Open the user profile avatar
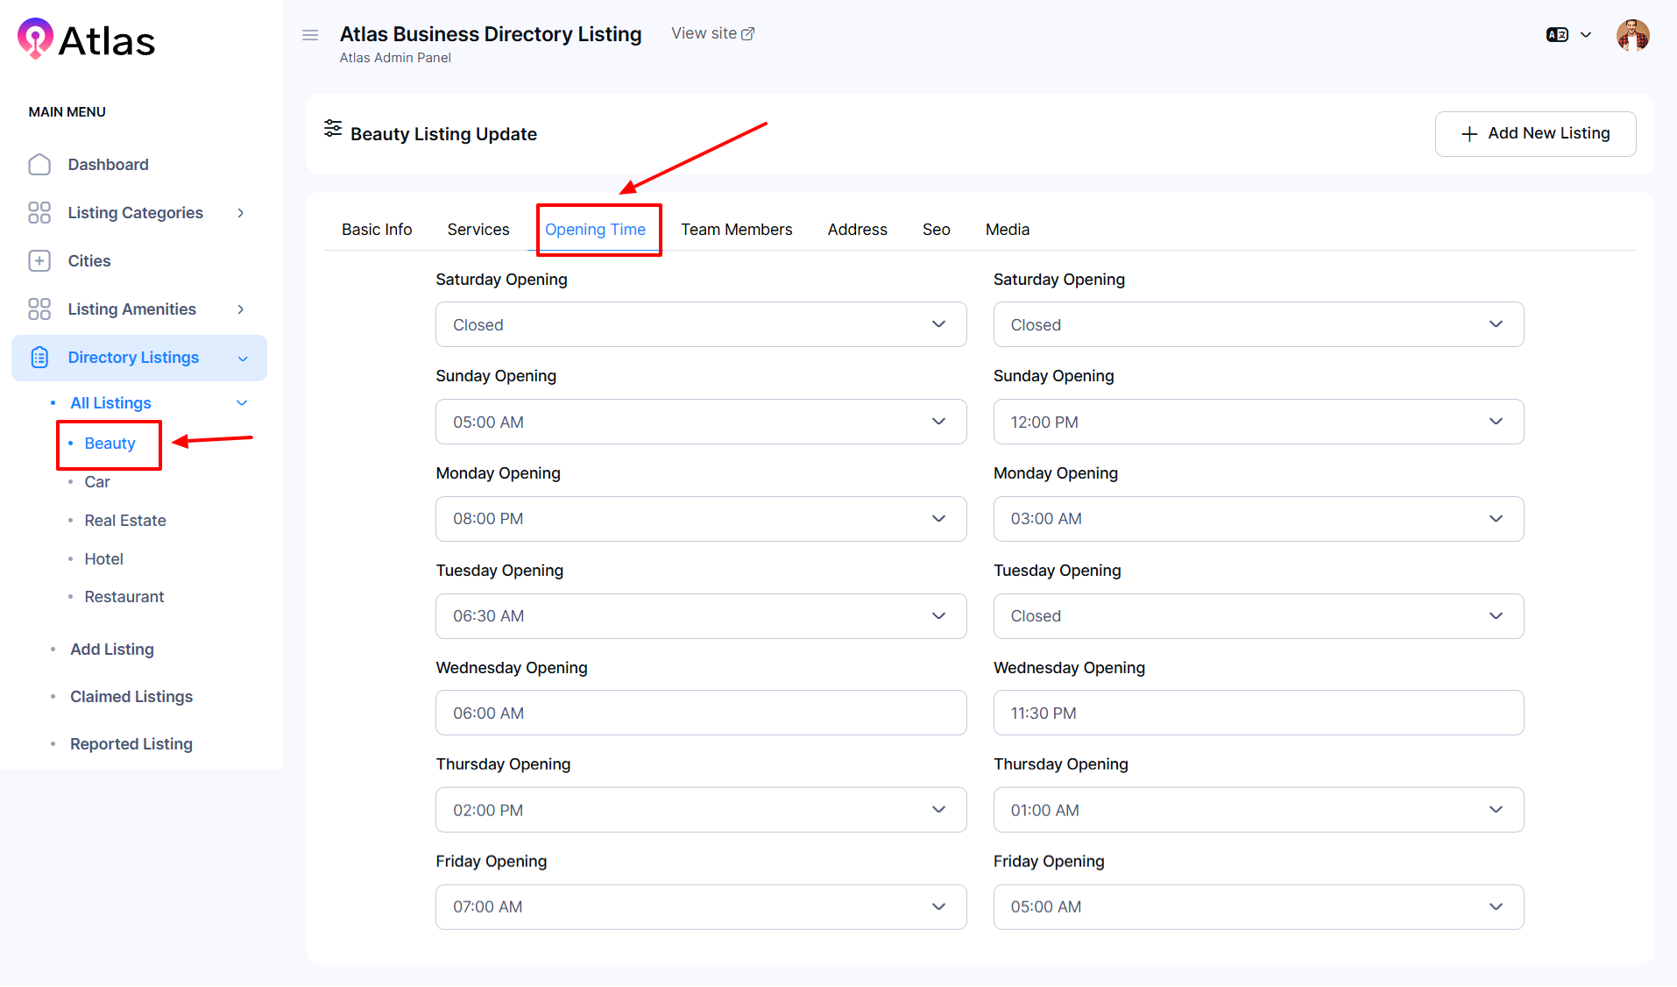The image size is (1677, 987). pyautogui.click(x=1632, y=36)
